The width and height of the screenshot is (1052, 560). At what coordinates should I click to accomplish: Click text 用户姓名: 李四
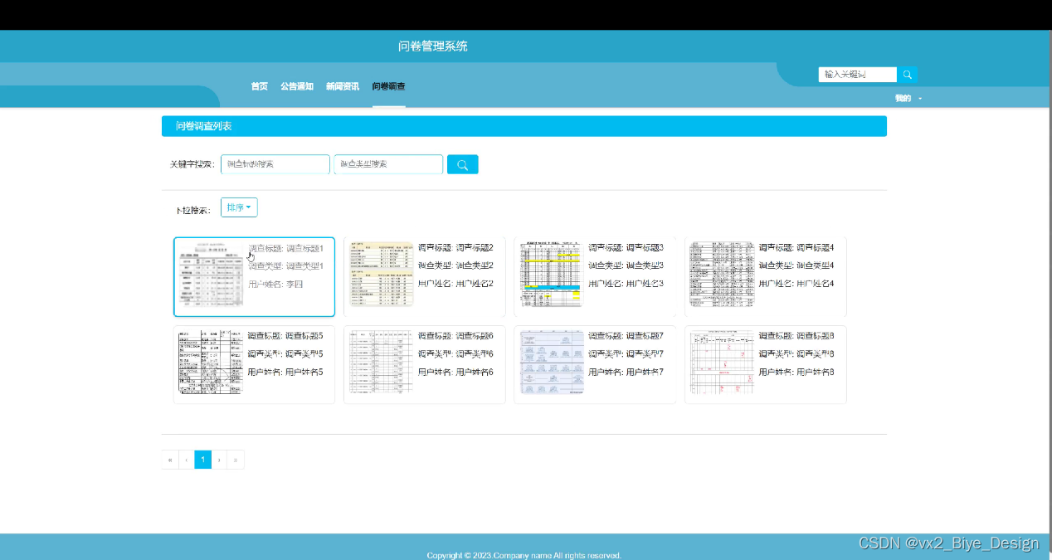275,285
